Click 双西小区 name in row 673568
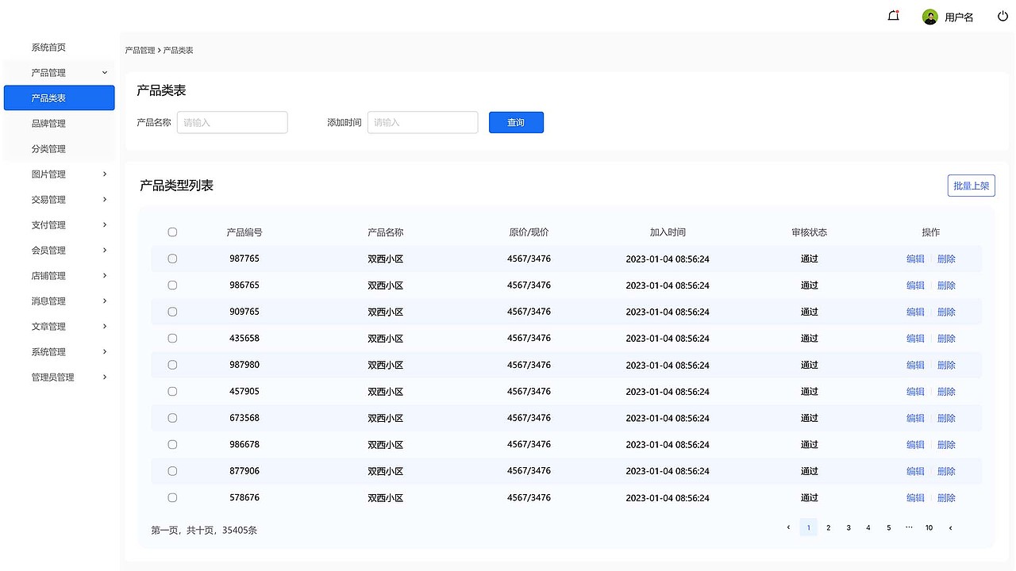The image size is (1016, 571). click(386, 418)
